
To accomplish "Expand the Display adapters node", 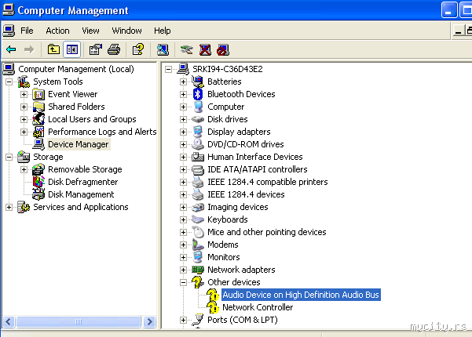I will click(x=183, y=132).
